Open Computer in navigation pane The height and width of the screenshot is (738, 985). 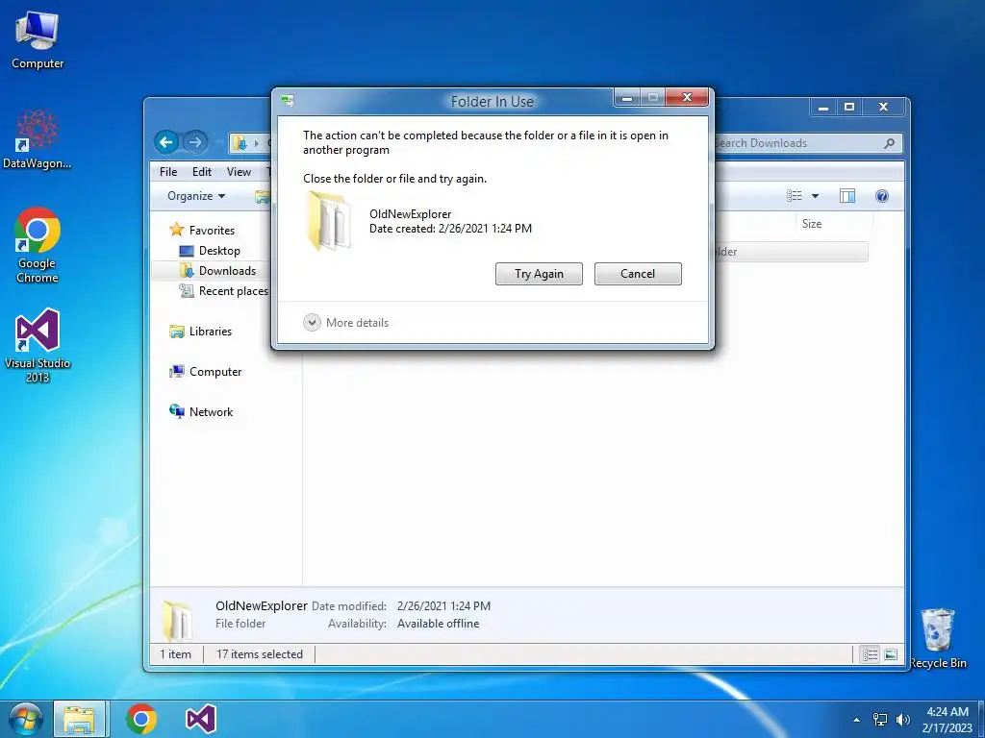[x=215, y=372]
